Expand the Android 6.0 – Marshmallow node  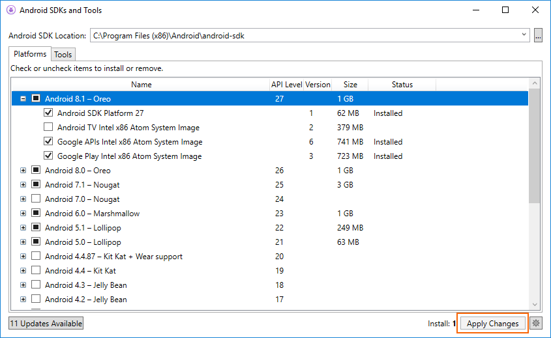pyautogui.click(x=23, y=214)
